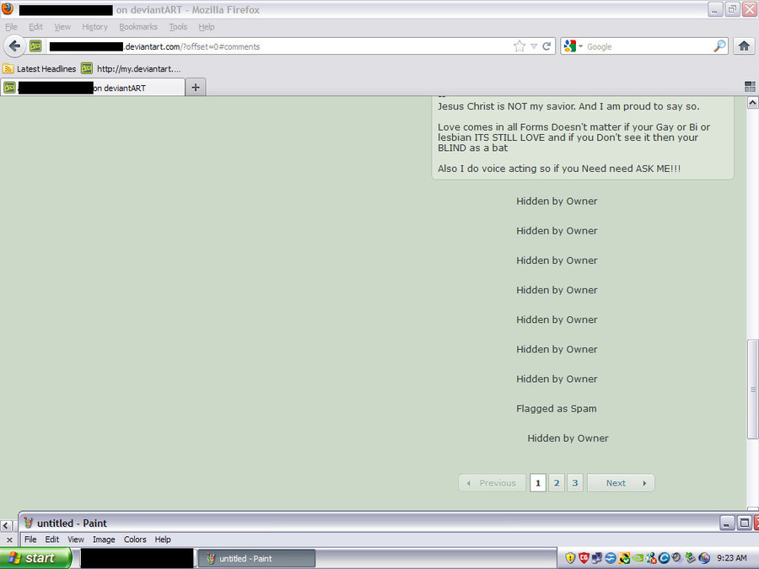Viewport: 759px width, 569px height.
Task: Reload the page with the refresh icon
Action: click(x=547, y=46)
